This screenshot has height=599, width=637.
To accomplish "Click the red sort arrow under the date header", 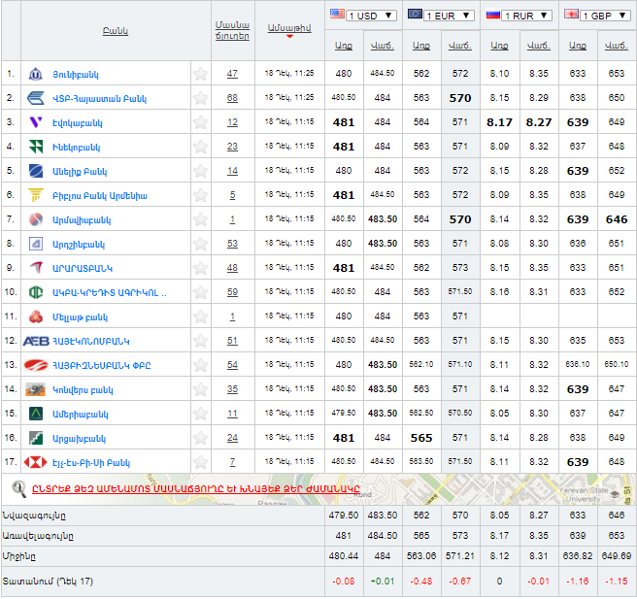I will tap(289, 37).
